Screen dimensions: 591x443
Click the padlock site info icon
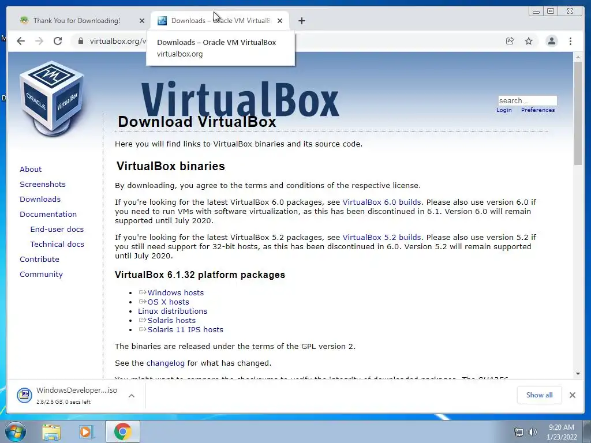click(81, 41)
